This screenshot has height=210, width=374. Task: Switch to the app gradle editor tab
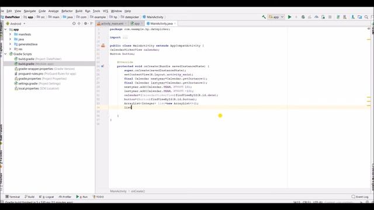[x=136, y=23]
